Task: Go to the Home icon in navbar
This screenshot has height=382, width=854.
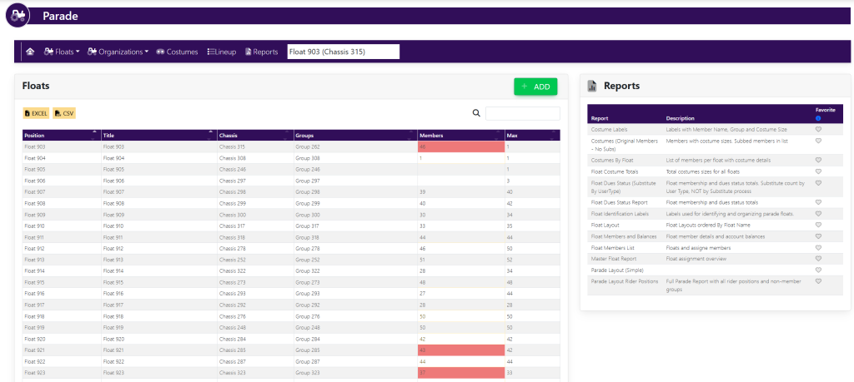Action: pyautogui.click(x=30, y=52)
